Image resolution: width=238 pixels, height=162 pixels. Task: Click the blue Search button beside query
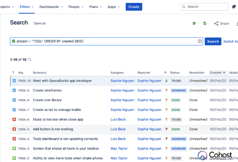[x=213, y=41]
